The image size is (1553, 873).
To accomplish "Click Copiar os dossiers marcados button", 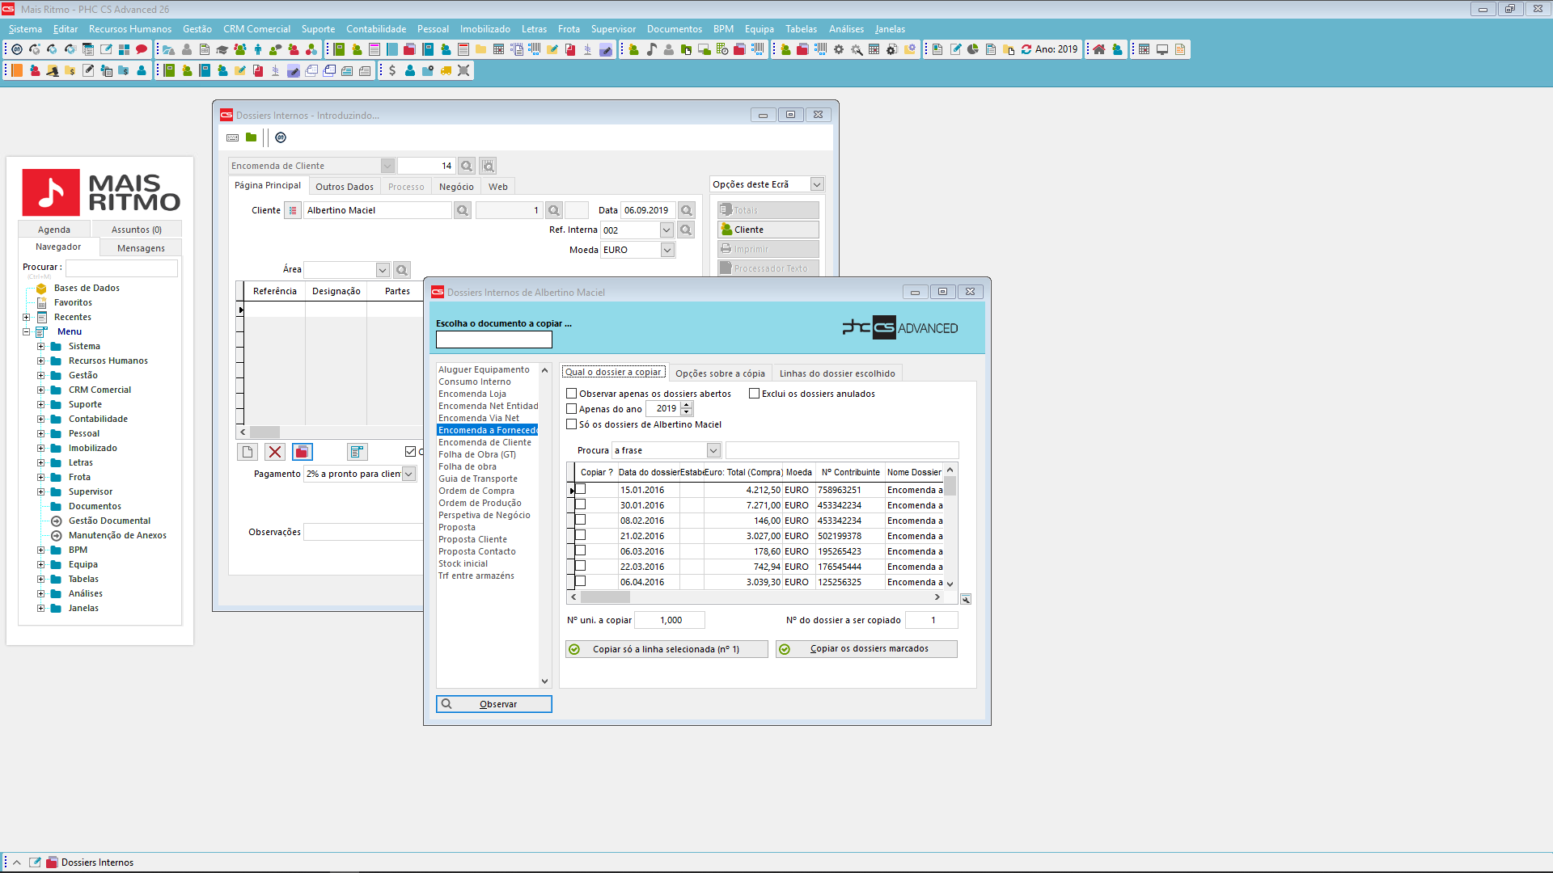I will point(866,649).
